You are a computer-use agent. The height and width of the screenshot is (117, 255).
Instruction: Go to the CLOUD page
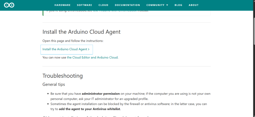point(103,5)
